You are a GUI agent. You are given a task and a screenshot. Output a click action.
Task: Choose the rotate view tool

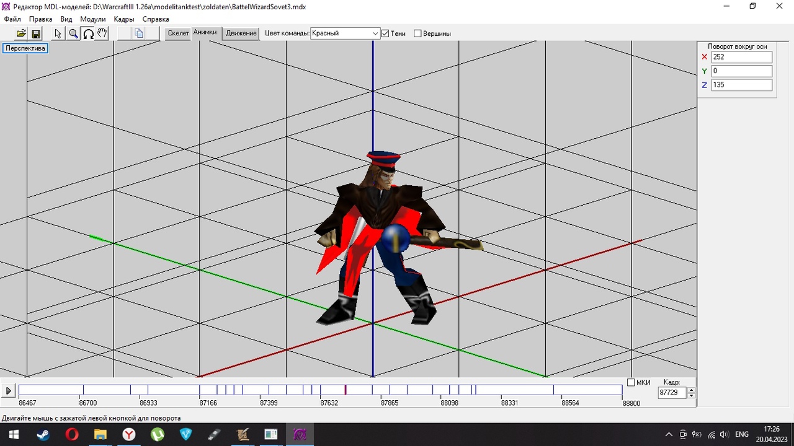(x=88, y=33)
